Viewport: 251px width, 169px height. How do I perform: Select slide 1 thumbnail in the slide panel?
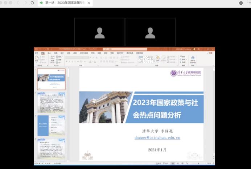pyautogui.click(x=51, y=79)
